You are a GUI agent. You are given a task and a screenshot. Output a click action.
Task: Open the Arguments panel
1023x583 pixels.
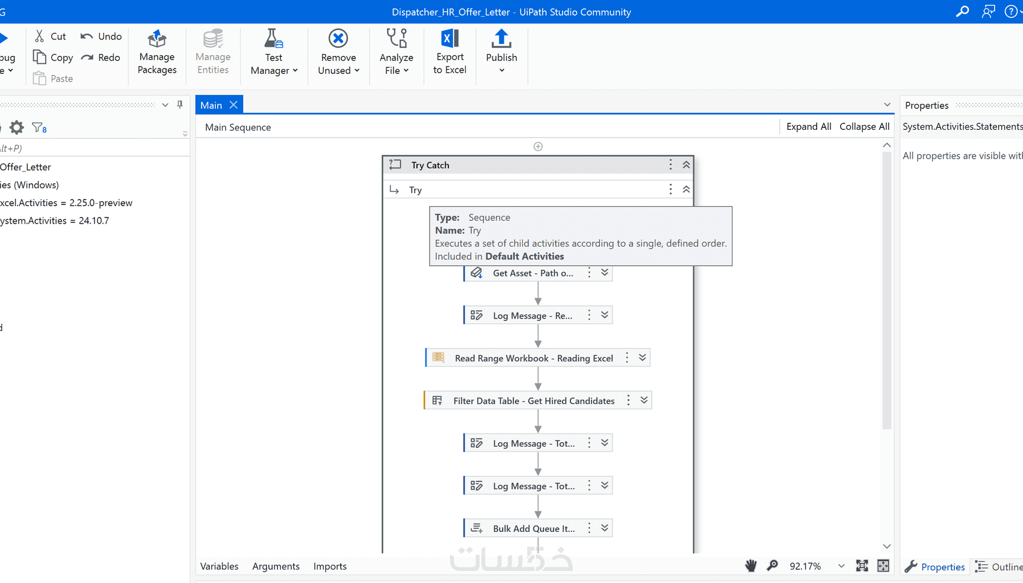click(x=276, y=566)
